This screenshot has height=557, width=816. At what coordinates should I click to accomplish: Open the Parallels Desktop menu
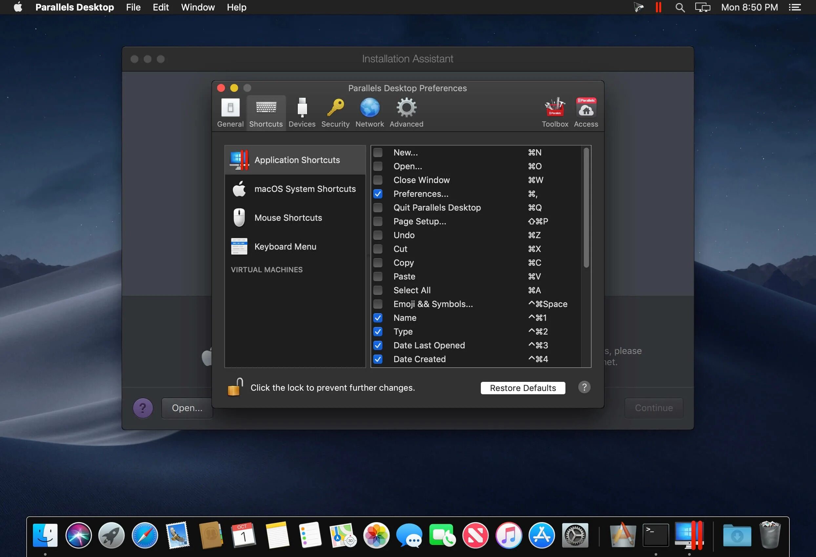coord(74,7)
